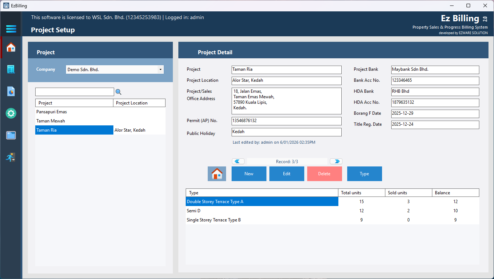Screen dimensions: 494x279
Task: Select Pansapuri Emas in project list
Action: pyautogui.click(x=100, y=112)
